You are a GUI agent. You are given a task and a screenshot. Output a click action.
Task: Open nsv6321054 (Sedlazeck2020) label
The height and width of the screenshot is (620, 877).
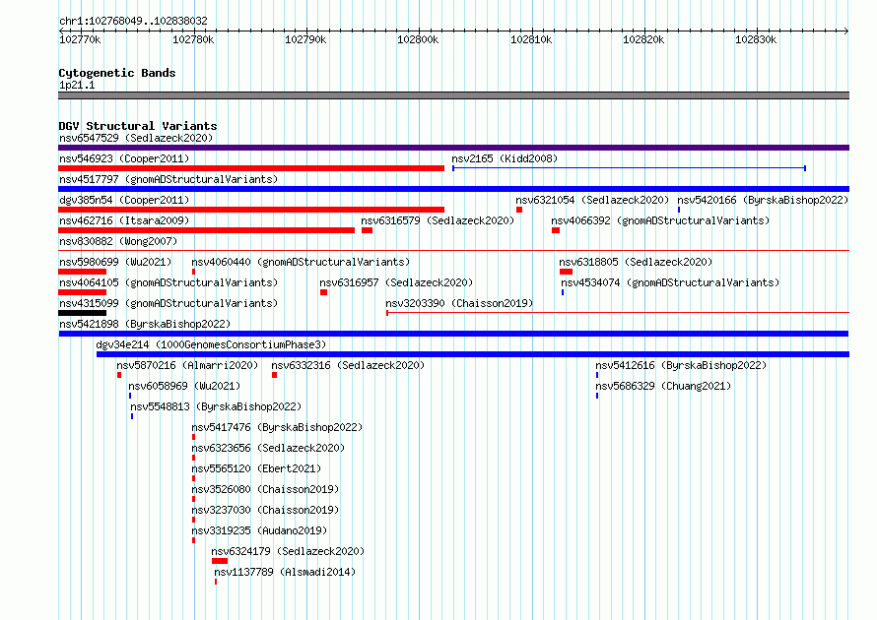tap(592, 200)
